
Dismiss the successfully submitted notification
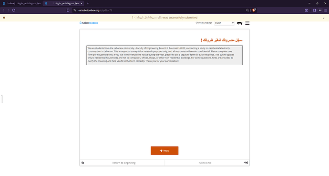[324, 18]
